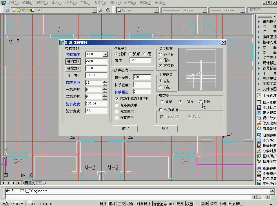Click the 图层转换 icon
This screenshot has height=206, width=277.
(x=259, y=168)
